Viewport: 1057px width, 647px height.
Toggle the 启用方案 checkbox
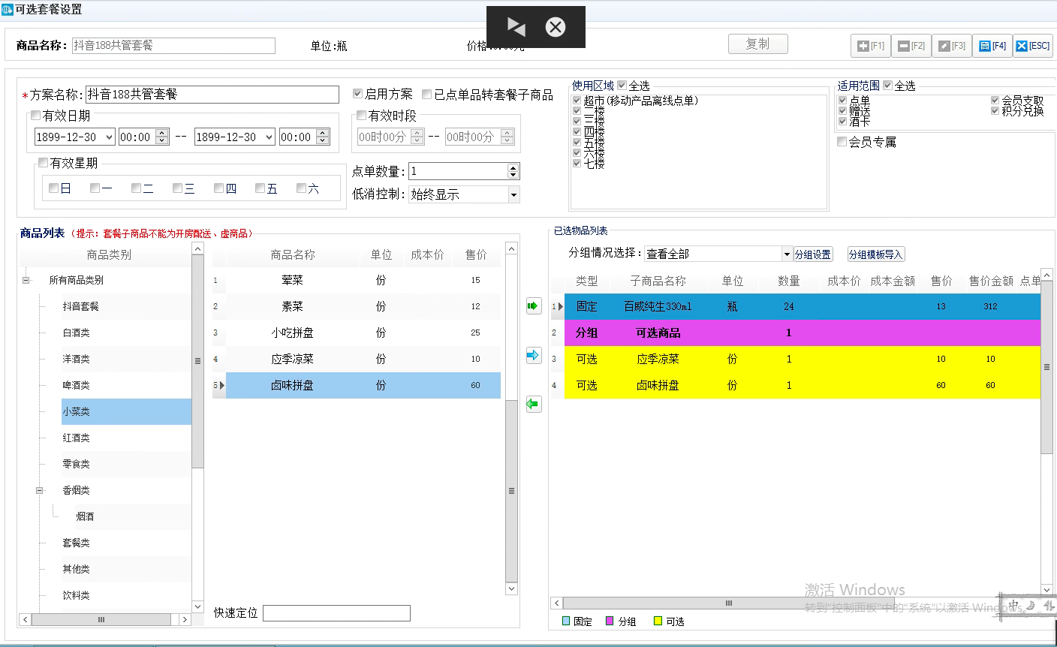[358, 94]
